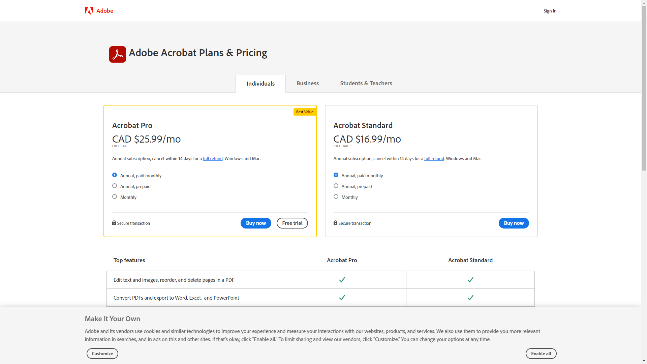Select Annual, paid monthly for Acrobat Standard

pos(336,175)
